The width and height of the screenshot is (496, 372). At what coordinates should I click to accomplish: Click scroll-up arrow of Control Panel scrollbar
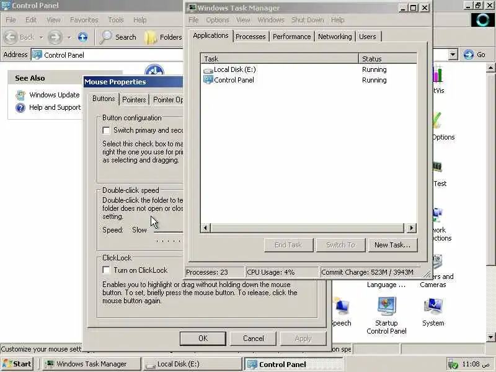point(490,68)
